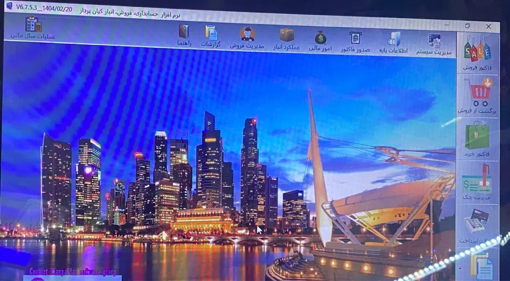Open صدور فاکتور invoice issuing menu
The height and width of the screenshot is (281, 510).
355,42
